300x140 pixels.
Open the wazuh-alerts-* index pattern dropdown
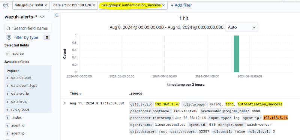(24, 17)
